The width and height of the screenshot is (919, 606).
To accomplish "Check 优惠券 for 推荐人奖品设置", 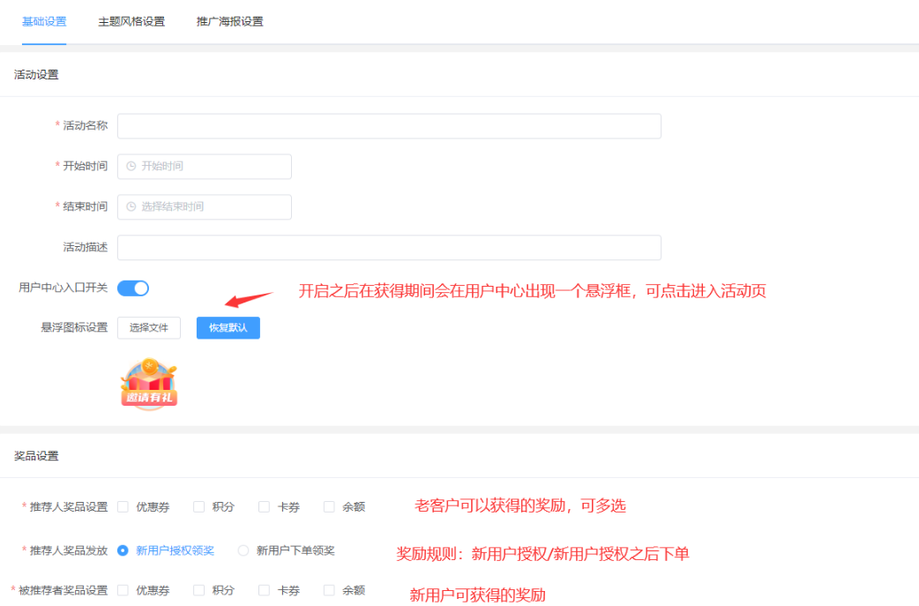I will click(x=123, y=507).
